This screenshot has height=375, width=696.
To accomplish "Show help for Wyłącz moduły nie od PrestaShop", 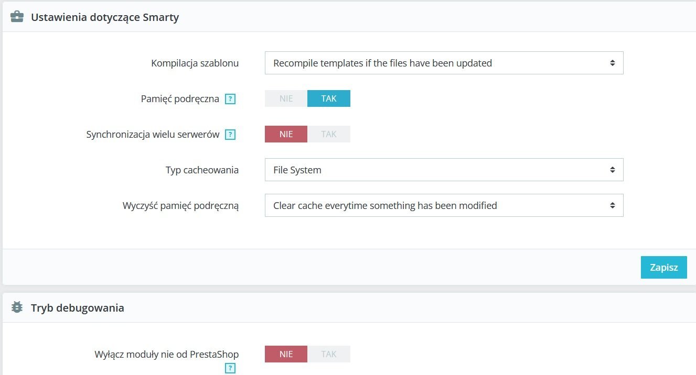I will tap(230, 369).
